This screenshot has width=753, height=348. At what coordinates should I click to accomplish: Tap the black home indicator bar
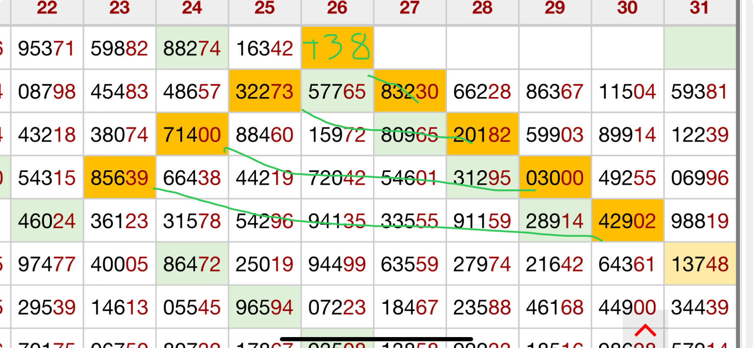coord(376,339)
